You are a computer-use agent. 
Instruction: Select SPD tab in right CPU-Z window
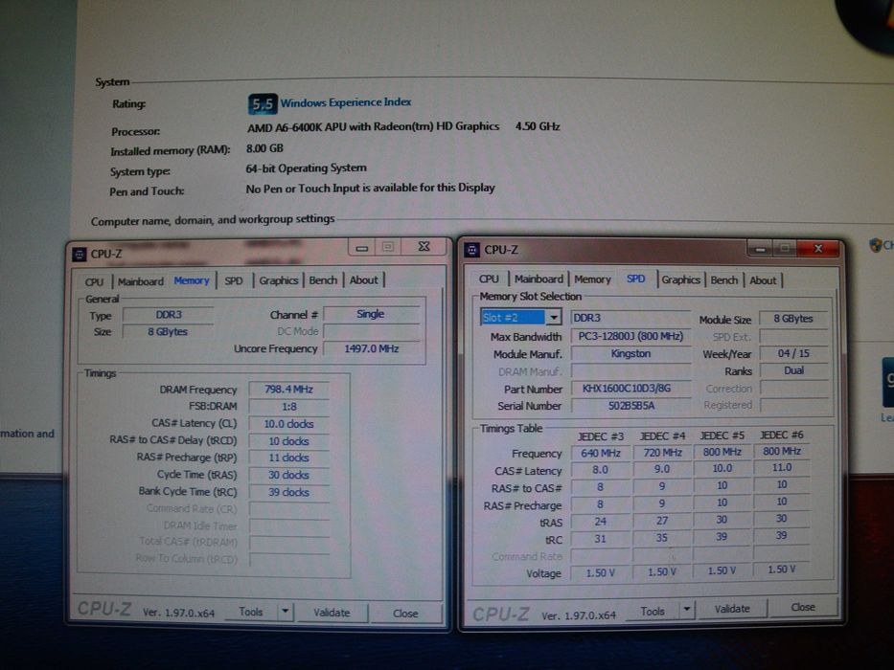point(635,279)
